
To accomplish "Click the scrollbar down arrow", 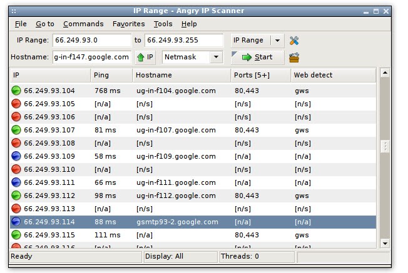I will (x=385, y=244).
